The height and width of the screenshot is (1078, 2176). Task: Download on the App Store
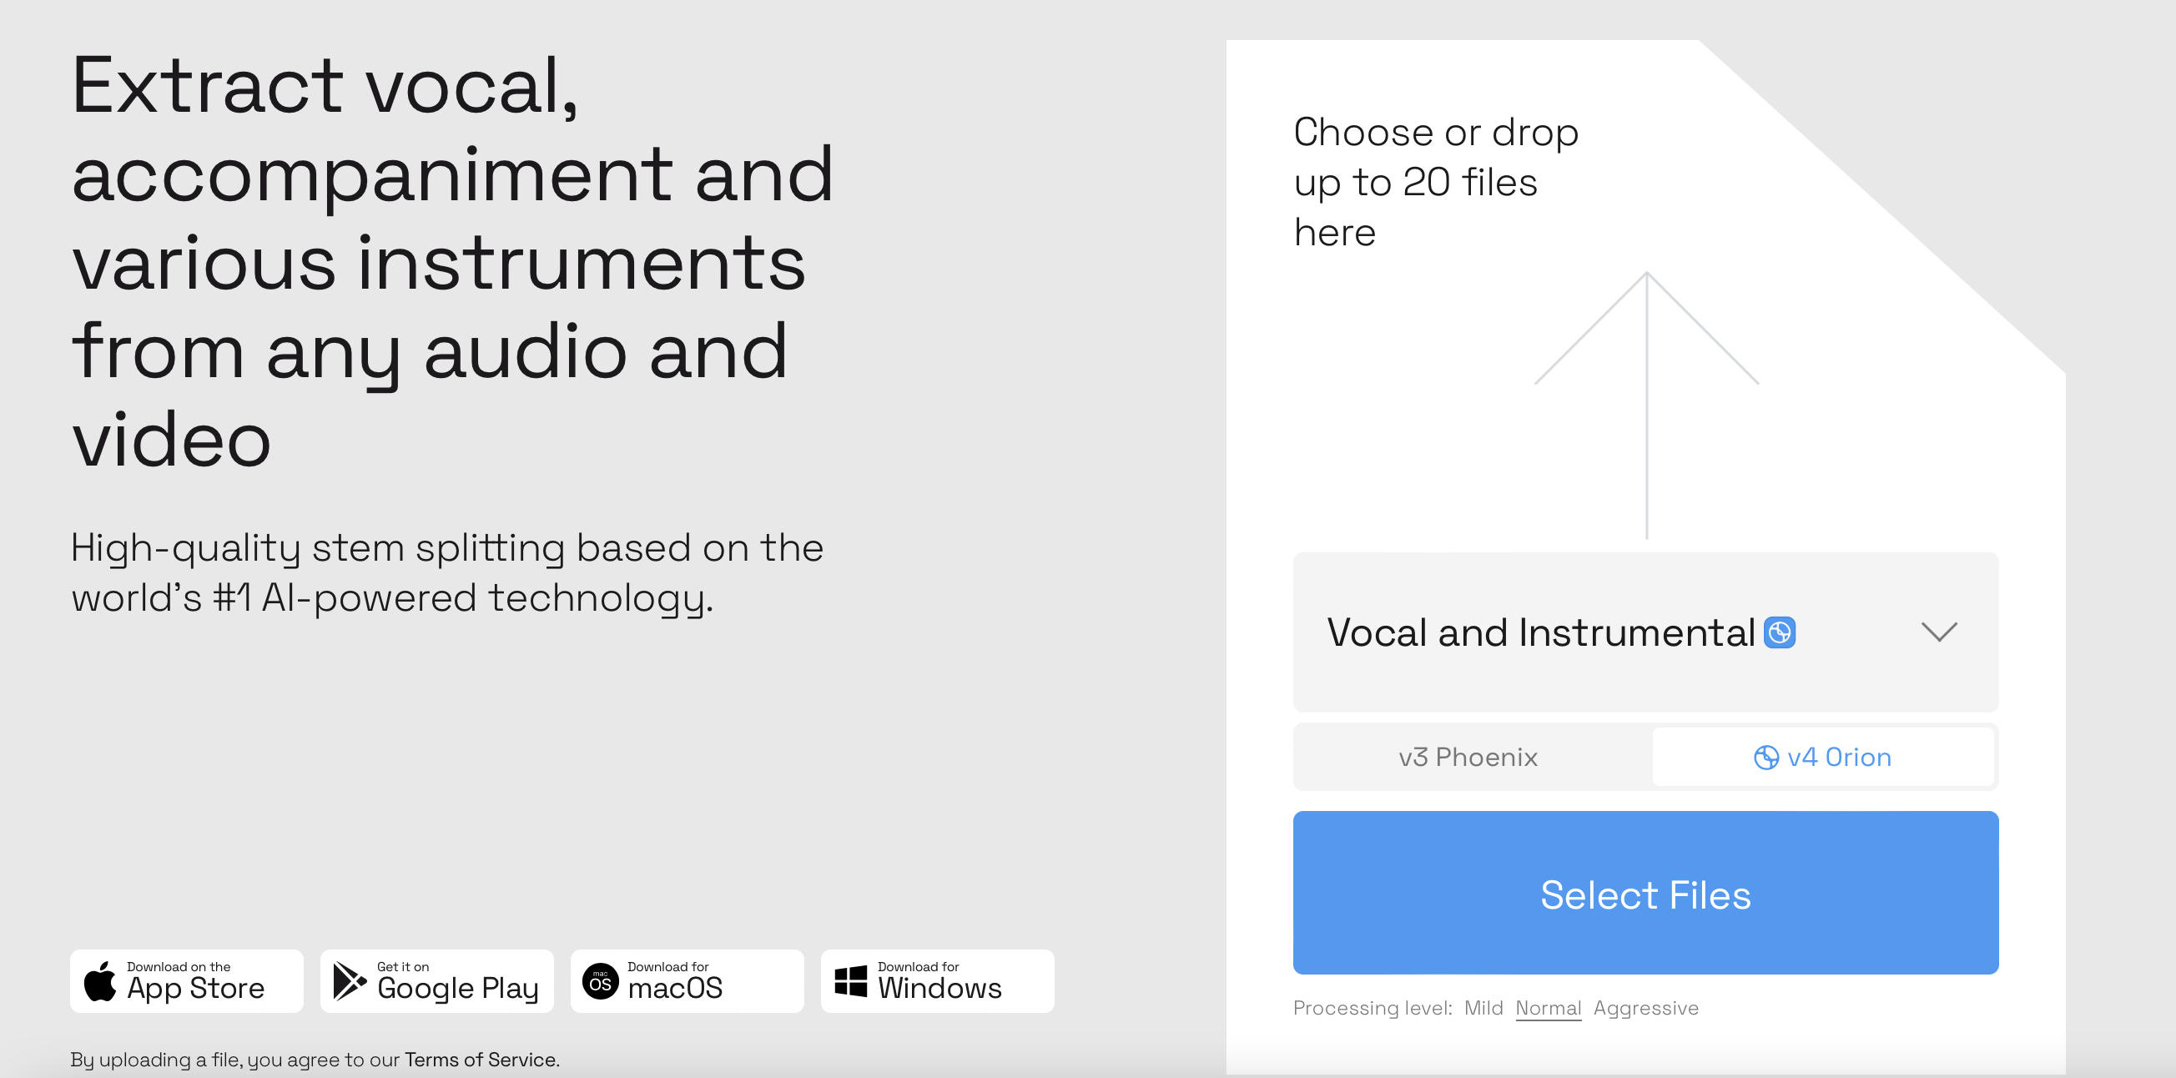[187, 981]
